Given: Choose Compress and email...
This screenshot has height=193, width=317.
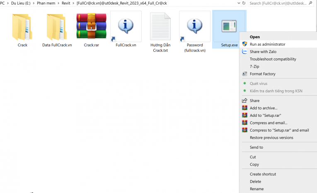Looking at the screenshot, I should click(x=278, y=123).
